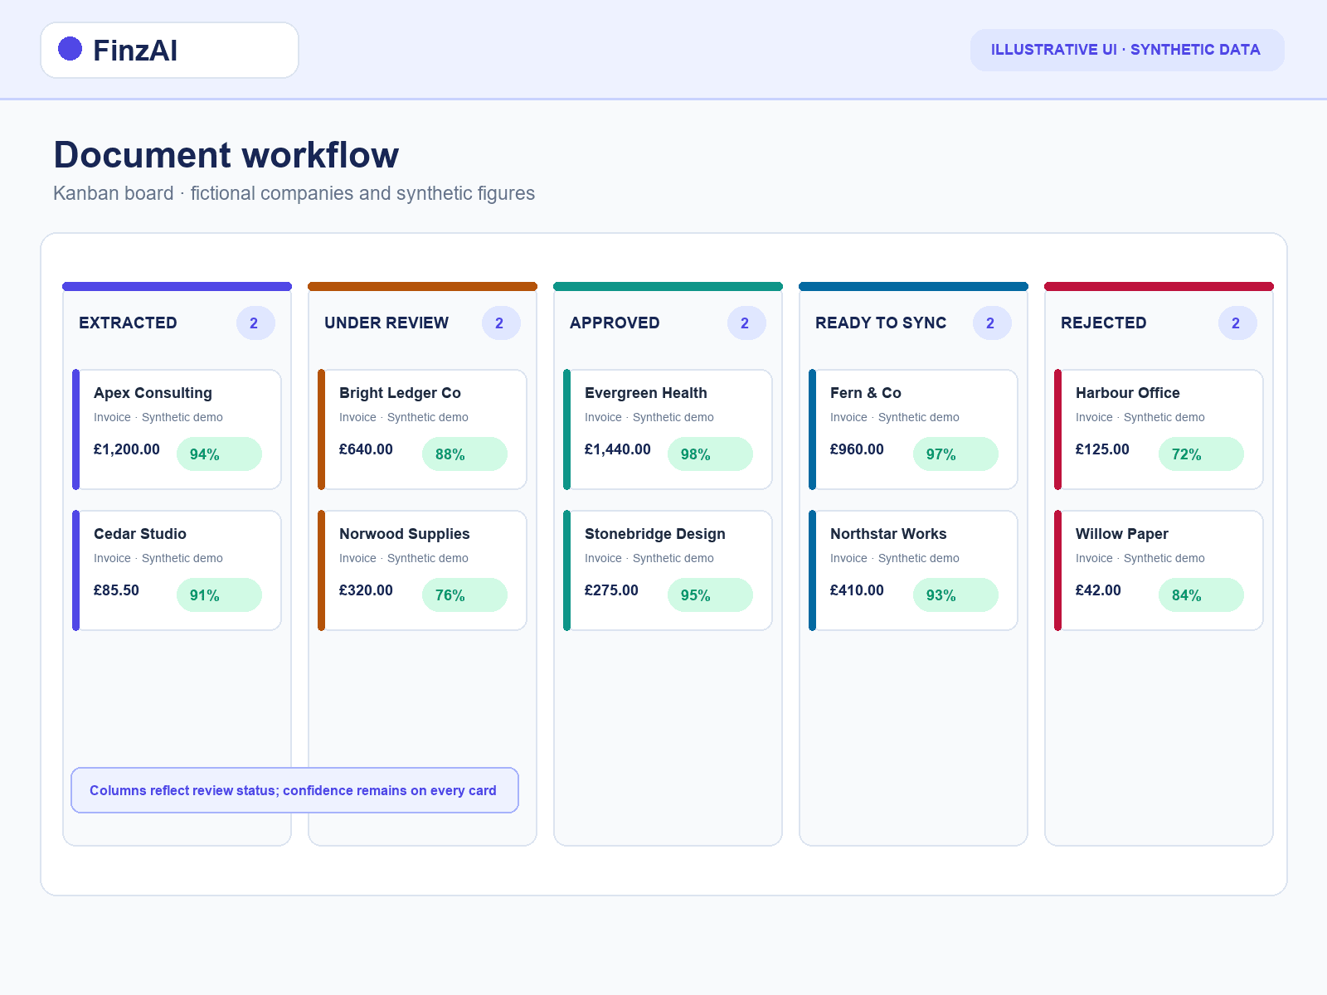Select the Extracted column header
1327x995 pixels.
128,323
